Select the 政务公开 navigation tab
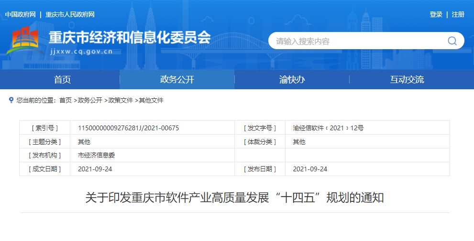The width and height of the screenshot is (474, 241). 177,80
